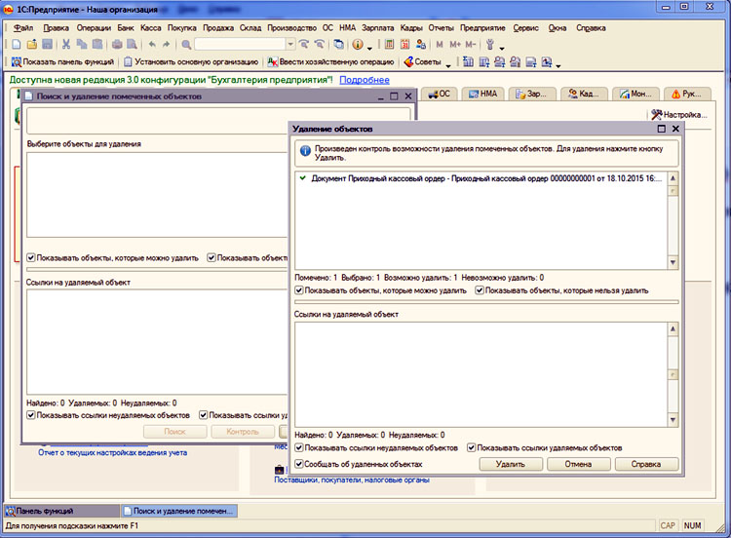Image resolution: width=731 pixels, height=538 pixels.
Task: Expand the arrow at the end of the third toolbar
Action: (558, 64)
